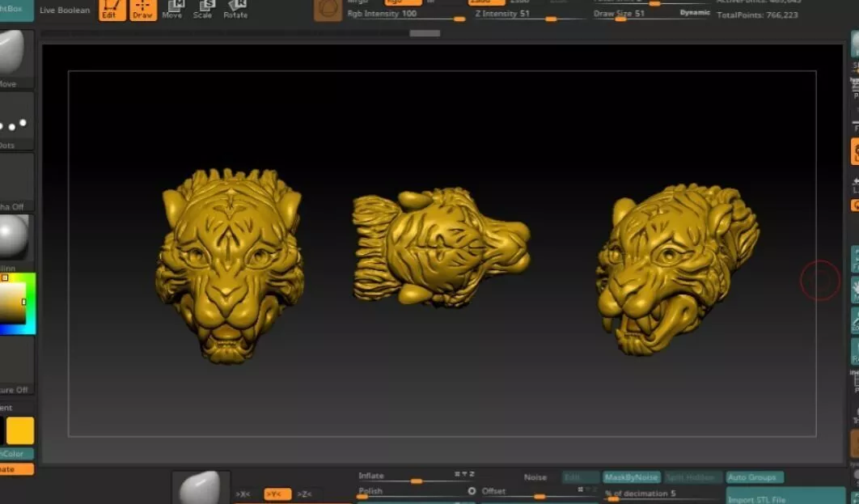Click the timeline scrubber handle above canvas
This screenshot has height=504, width=859.
click(x=425, y=33)
